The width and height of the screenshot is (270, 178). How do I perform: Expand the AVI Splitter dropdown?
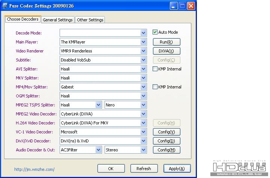[x=143, y=69]
